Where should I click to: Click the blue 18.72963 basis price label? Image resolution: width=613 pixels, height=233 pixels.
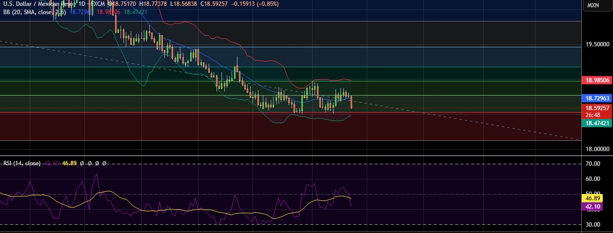coord(597,98)
